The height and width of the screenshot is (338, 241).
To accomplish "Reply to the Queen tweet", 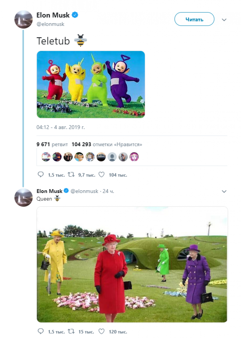I will [41, 331].
